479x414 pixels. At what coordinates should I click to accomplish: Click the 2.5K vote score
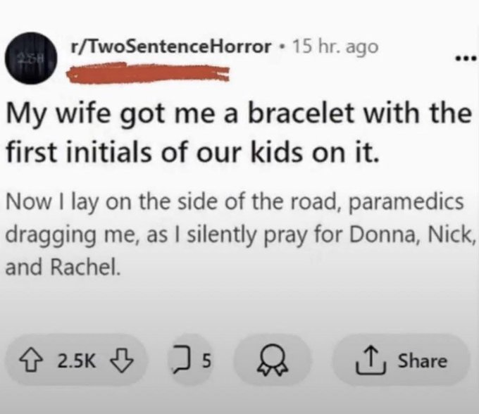pyautogui.click(x=77, y=361)
